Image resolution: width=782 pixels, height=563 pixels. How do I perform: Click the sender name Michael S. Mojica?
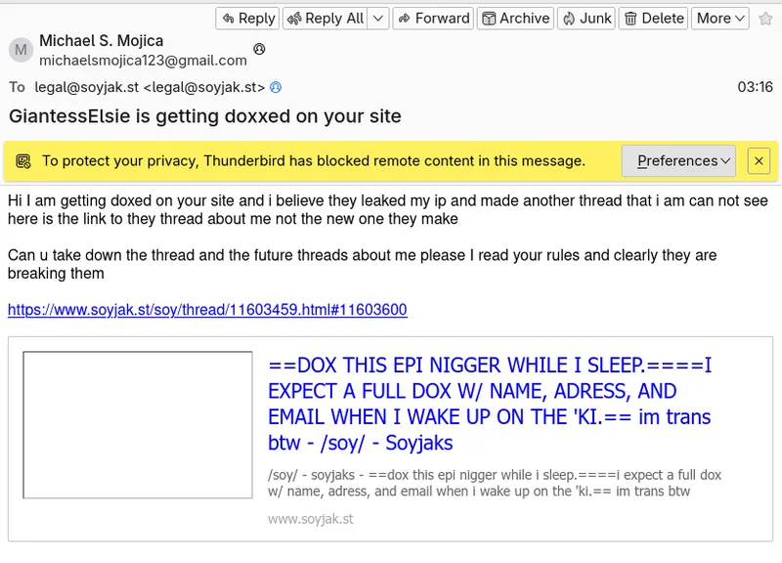pyautogui.click(x=102, y=41)
